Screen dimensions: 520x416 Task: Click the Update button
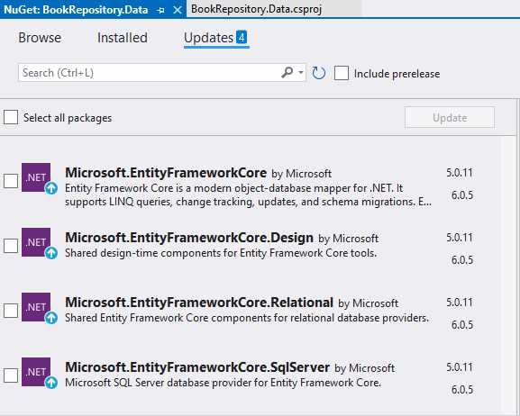pos(450,117)
